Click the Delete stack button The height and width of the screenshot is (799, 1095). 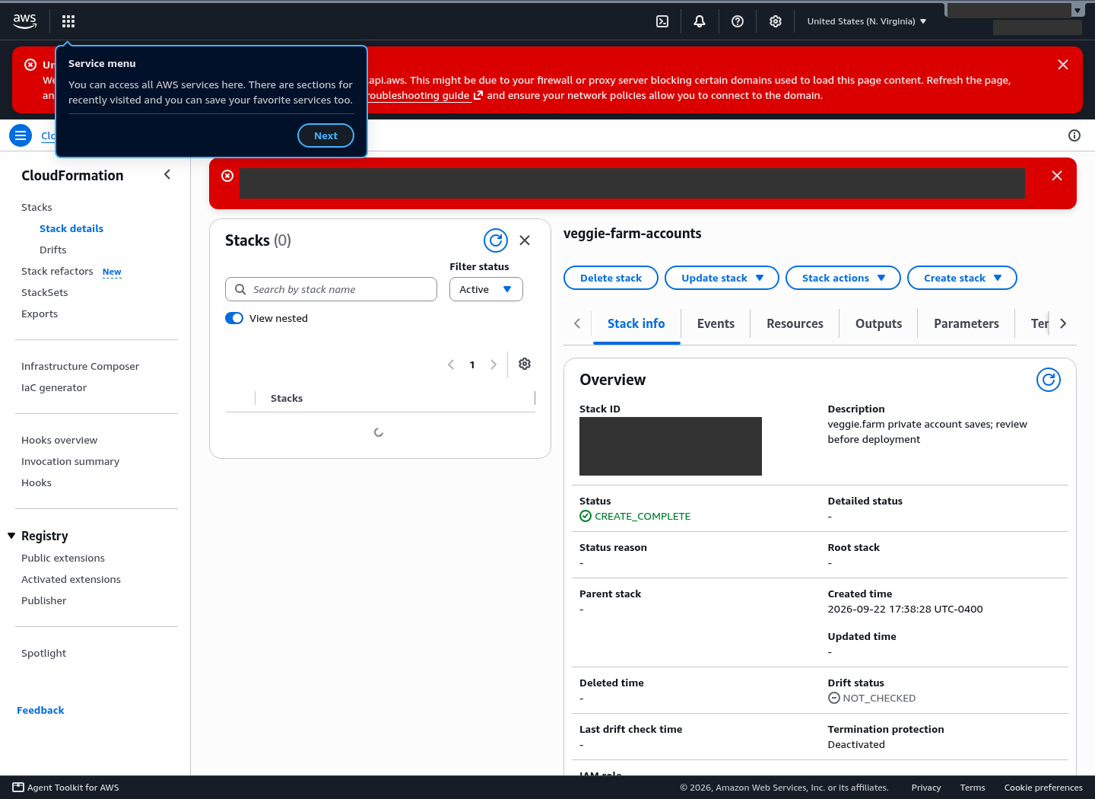click(611, 278)
